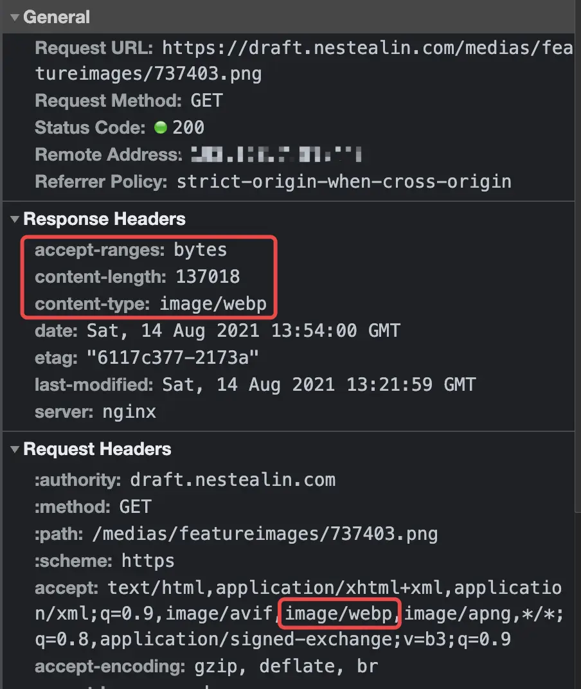Click the green status code indicator
This screenshot has width=581, height=689.
(x=161, y=127)
